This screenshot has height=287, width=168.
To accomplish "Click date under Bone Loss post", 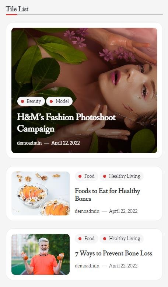I will 123,266.
